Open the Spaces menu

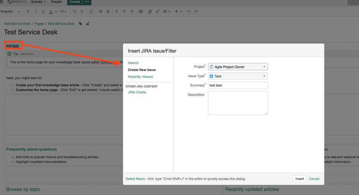click(38, 2)
